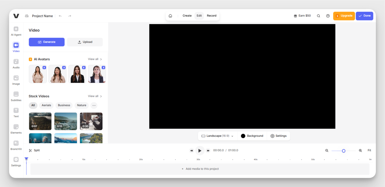Screen dimensions: 385x187
Task: Switch to the Record tab
Action: point(212,16)
